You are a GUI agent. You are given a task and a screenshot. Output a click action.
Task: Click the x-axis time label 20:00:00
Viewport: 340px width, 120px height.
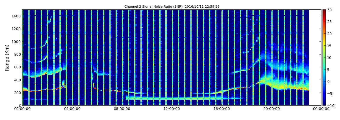point(271,109)
